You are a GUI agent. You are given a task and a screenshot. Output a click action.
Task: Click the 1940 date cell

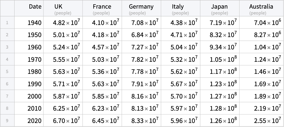click(x=29, y=23)
